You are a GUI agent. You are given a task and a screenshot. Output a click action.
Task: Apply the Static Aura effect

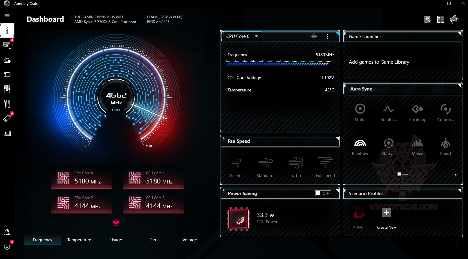click(360, 113)
